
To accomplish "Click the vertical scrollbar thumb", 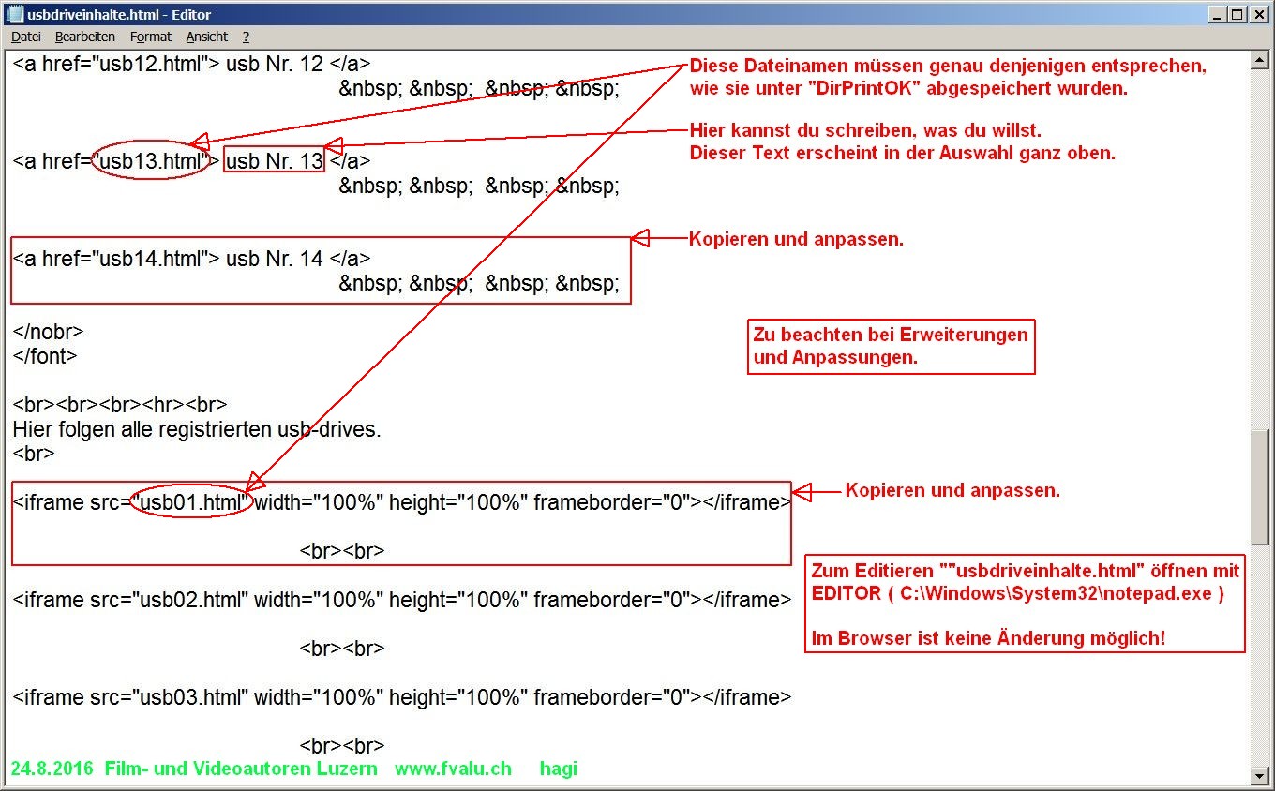I will 1260,487.
